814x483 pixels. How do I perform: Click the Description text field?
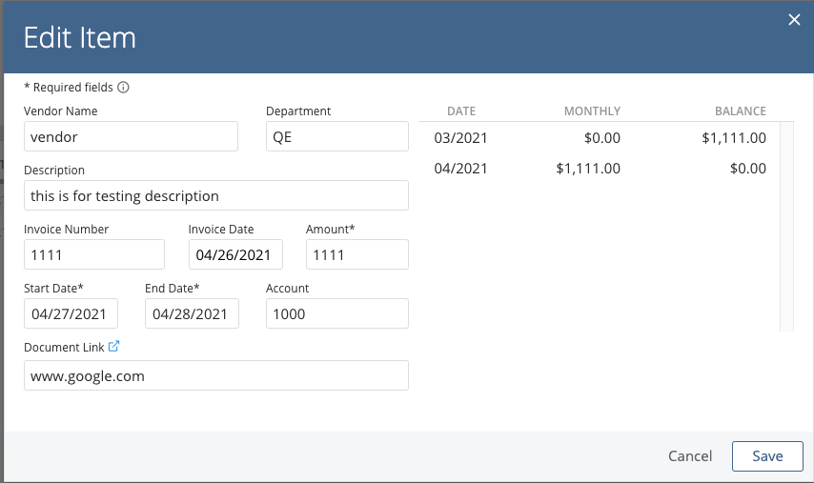pos(216,195)
